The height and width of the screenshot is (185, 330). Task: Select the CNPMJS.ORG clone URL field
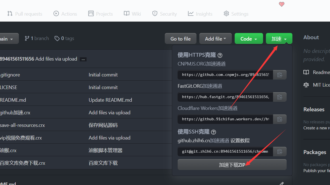point(225,75)
